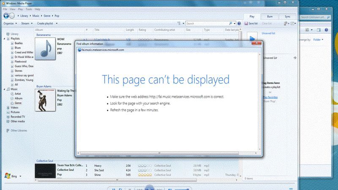
Task: Switch to the Burn tab
Action: click(270, 16)
